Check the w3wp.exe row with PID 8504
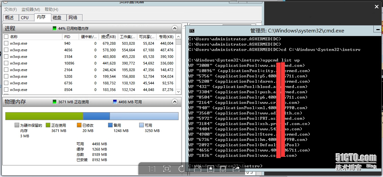383x177 pixels. point(6,90)
